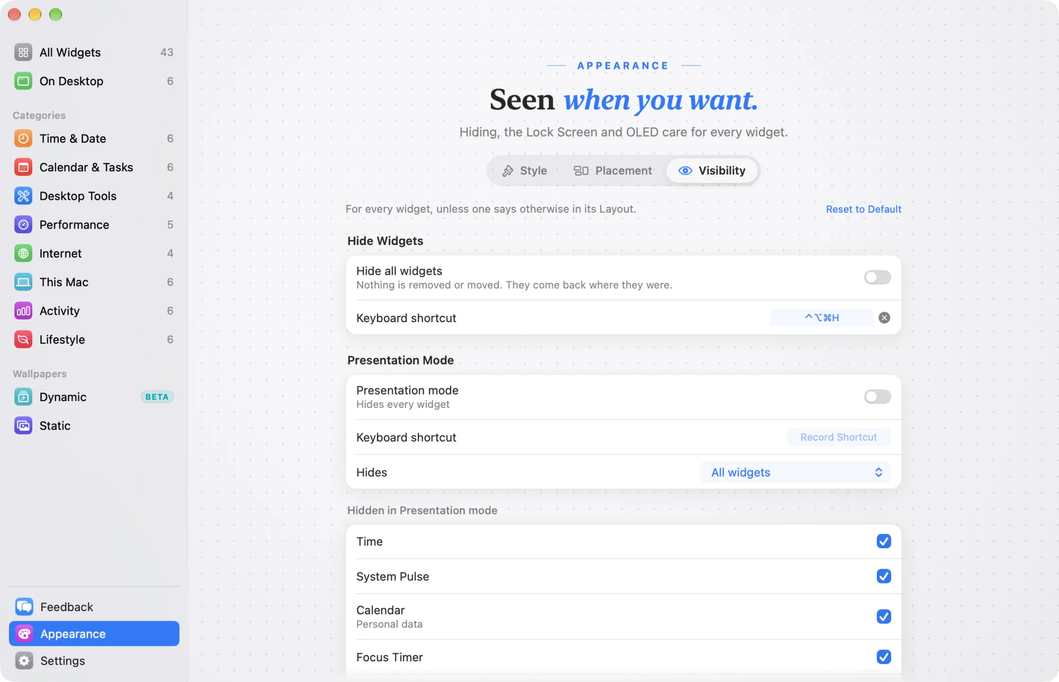Open the Hides All widgets dropdown
Viewport: 1059px width, 682px height.
pyautogui.click(x=796, y=472)
